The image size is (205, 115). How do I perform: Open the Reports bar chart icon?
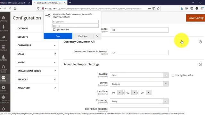click(4, 58)
